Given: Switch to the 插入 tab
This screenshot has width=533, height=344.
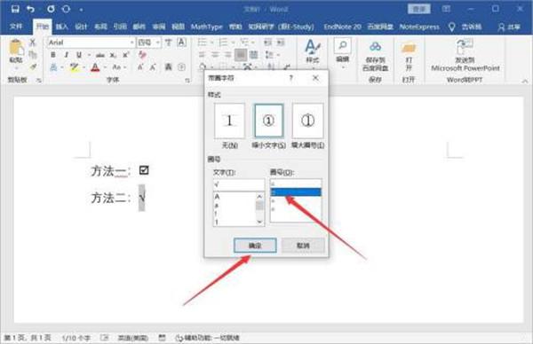Looking at the screenshot, I should click(x=61, y=27).
